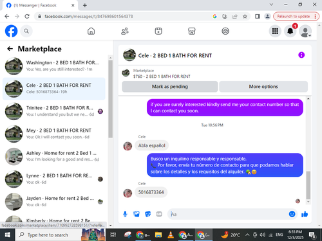Click browser back arrow
The width and height of the screenshot is (322, 241).
coord(7,16)
